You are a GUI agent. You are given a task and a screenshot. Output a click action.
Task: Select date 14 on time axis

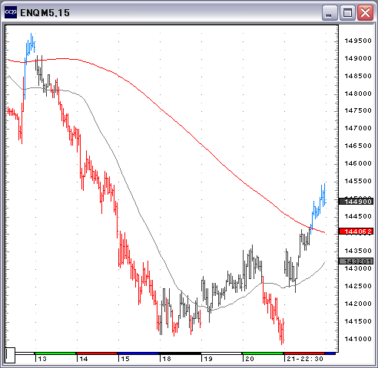pyautogui.click(x=84, y=359)
